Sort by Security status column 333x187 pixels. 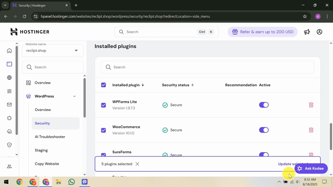178,85
